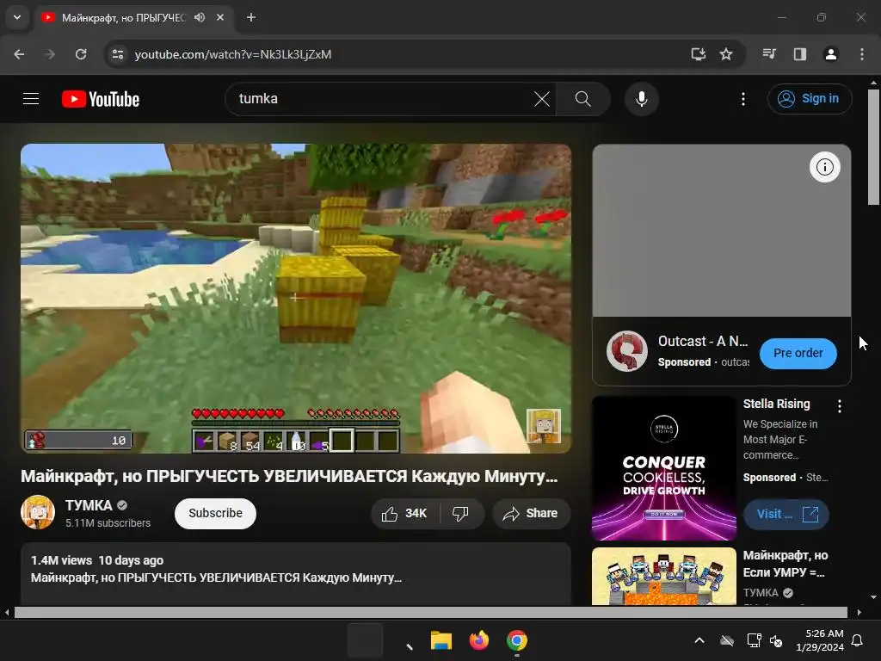This screenshot has width=881, height=661.
Task: Toggle Chrome side panel
Action: coord(800,54)
